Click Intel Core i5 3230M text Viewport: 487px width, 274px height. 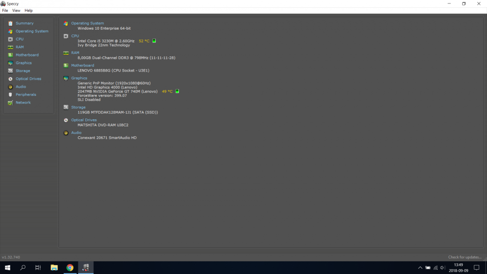pos(106,41)
